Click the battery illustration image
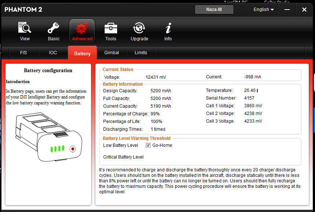Viewport: 315px width, 212px height. (49, 137)
